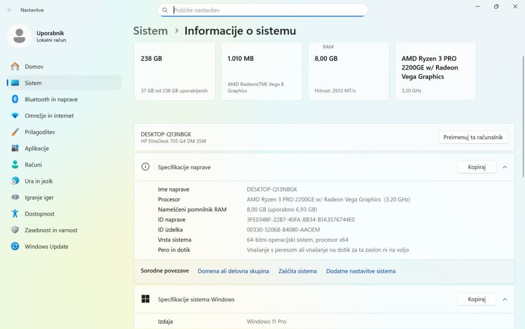Click the Domov home icon

tap(15, 67)
